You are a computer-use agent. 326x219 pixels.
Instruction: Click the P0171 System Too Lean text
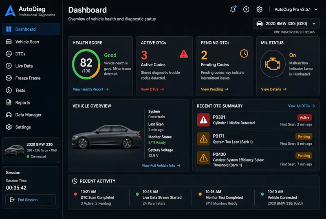(233, 139)
